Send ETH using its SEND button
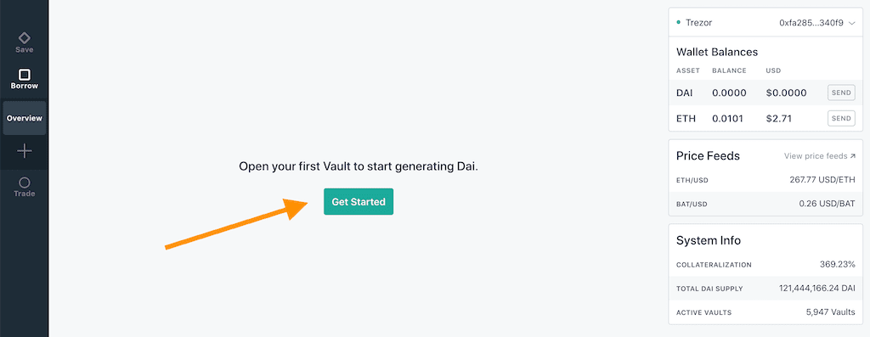This screenshot has width=870, height=337. [841, 118]
